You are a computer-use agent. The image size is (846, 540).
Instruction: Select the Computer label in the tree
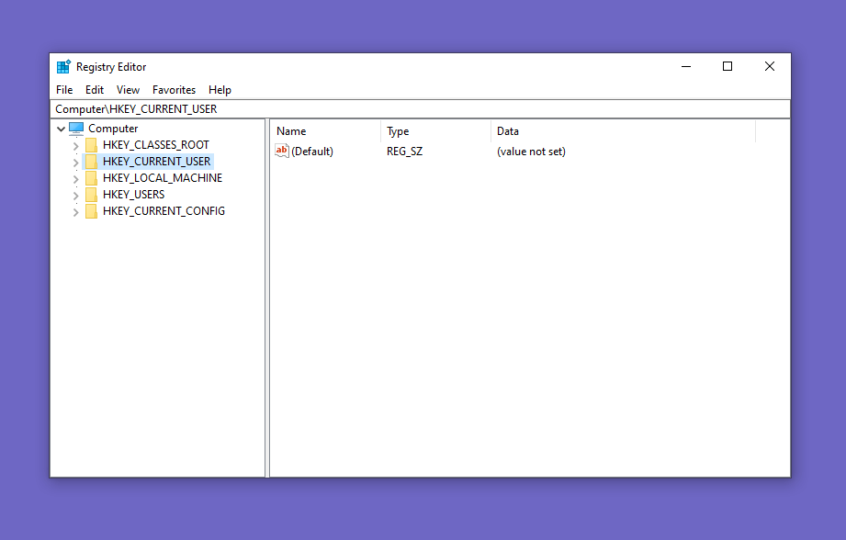point(113,129)
